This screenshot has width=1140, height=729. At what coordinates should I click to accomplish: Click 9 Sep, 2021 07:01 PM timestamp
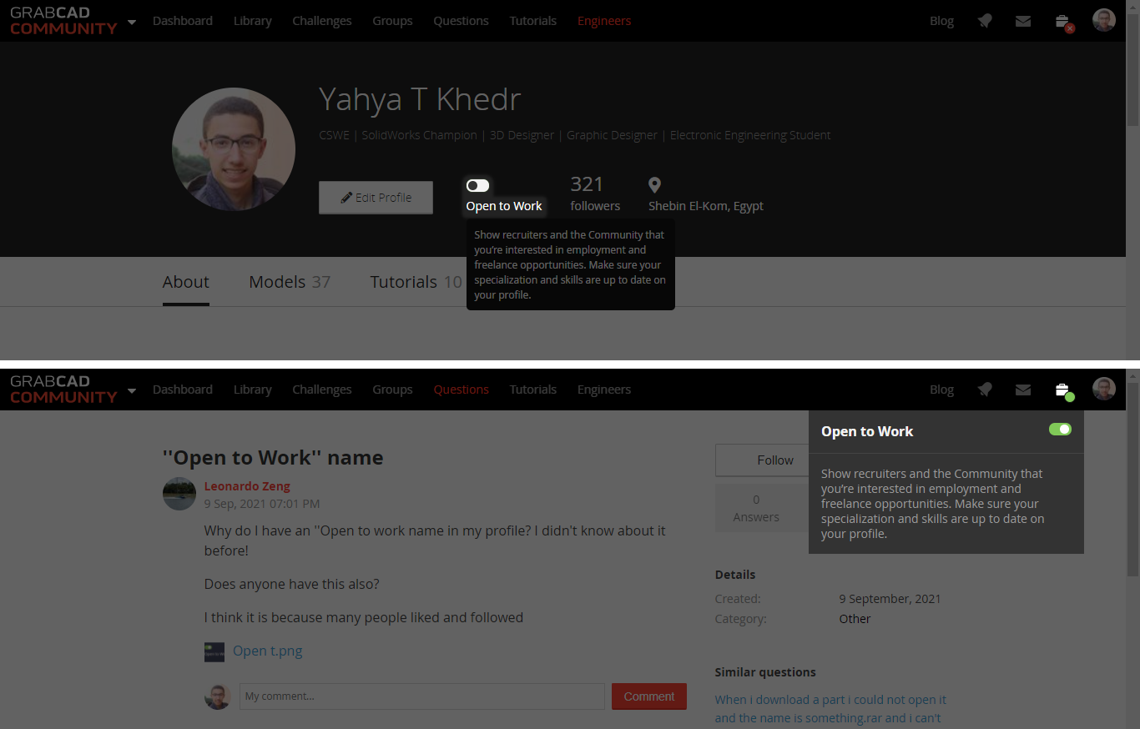pyautogui.click(x=262, y=504)
